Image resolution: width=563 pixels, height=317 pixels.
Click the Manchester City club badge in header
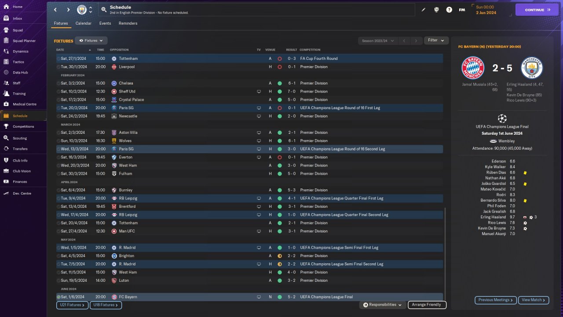[x=82, y=10]
